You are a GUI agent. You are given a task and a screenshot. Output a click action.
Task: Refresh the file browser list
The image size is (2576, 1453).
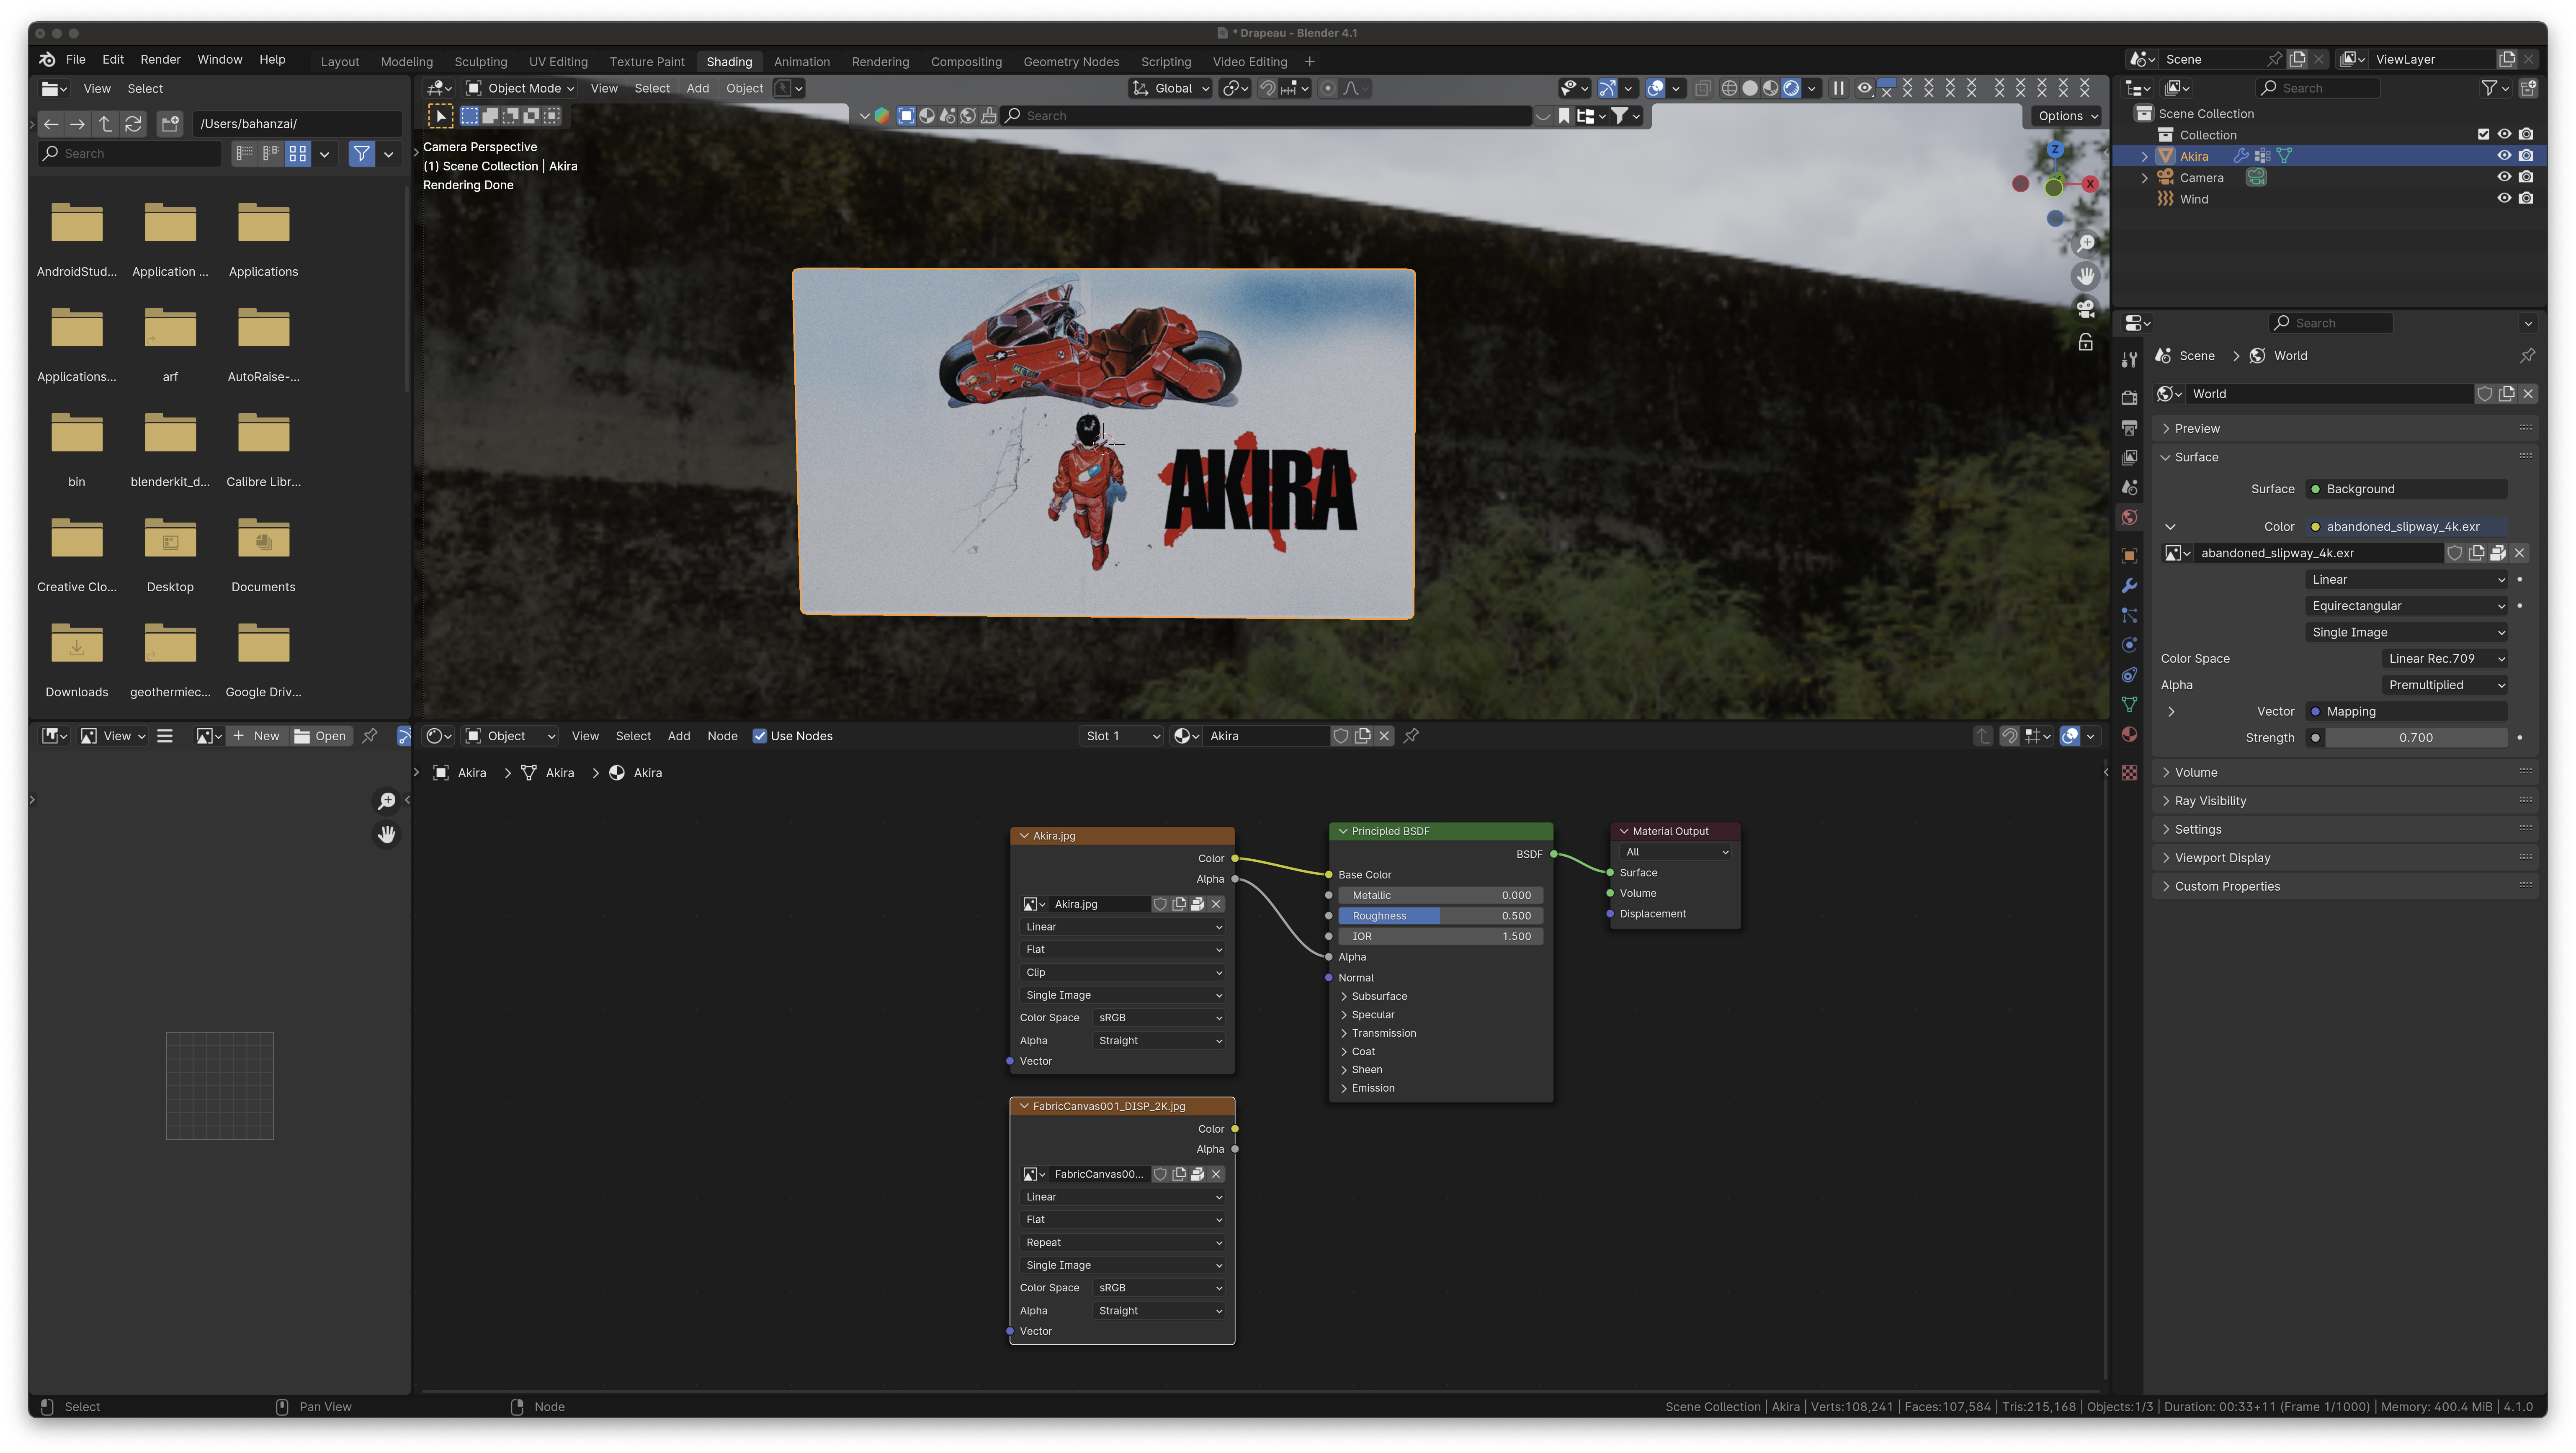pos(133,124)
